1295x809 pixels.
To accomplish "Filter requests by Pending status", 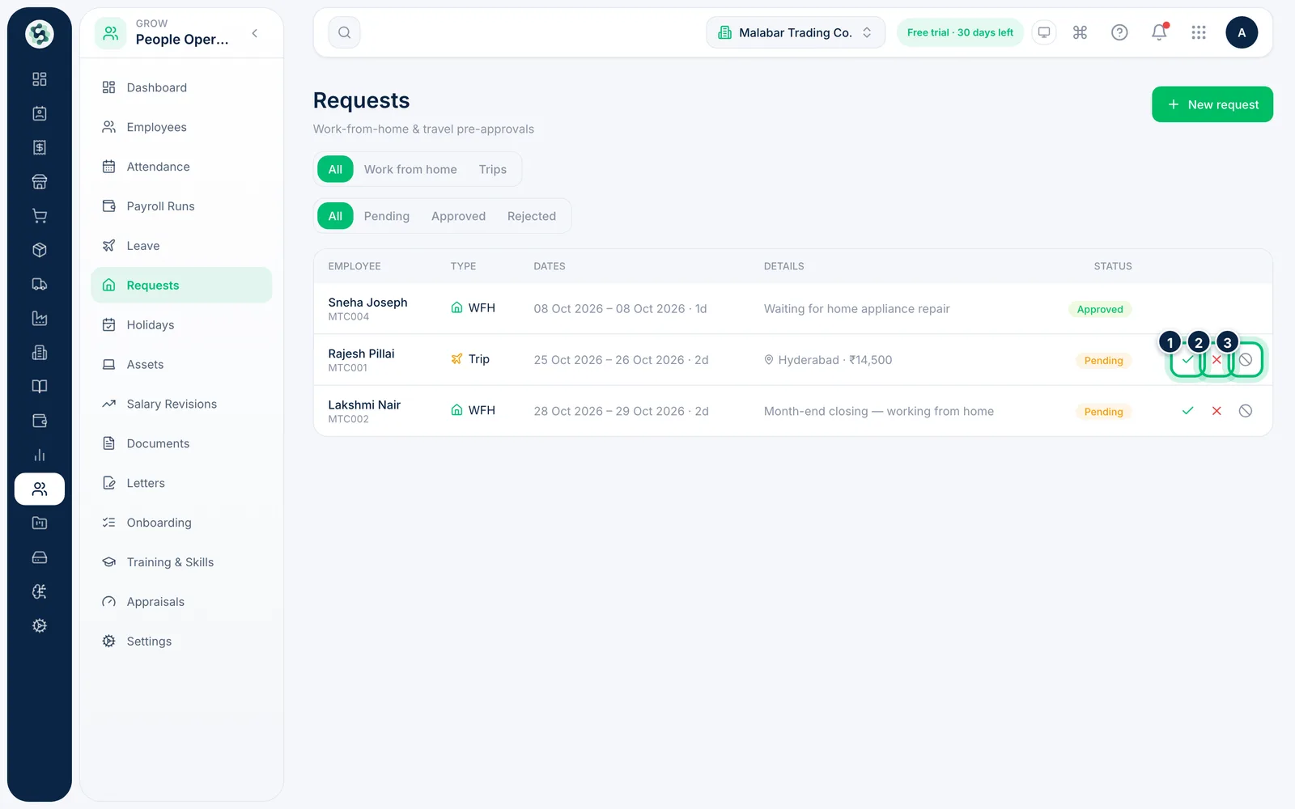I will [x=386, y=216].
